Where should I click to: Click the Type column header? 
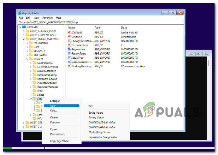pyautogui.click(x=106, y=27)
